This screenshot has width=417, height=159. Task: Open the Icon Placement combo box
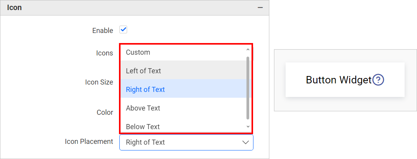(182, 142)
